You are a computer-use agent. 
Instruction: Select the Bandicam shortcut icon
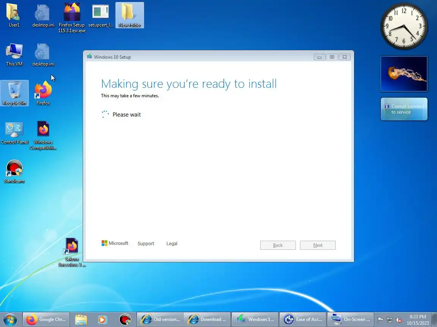tap(14, 171)
